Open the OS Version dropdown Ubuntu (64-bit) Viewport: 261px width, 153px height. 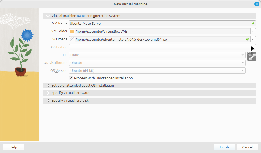click(x=157, y=71)
